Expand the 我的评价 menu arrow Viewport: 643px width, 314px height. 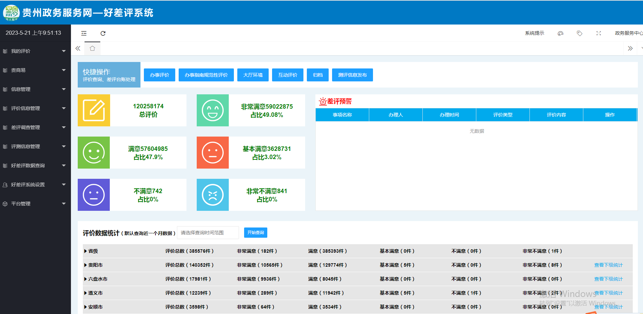pyautogui.click(x=64, y=51)
